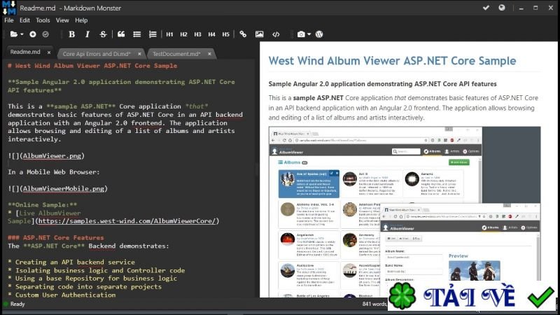This screenshot has height=315, width=560.
Task: Toggle italic formatting
Action: pos(87,34)
